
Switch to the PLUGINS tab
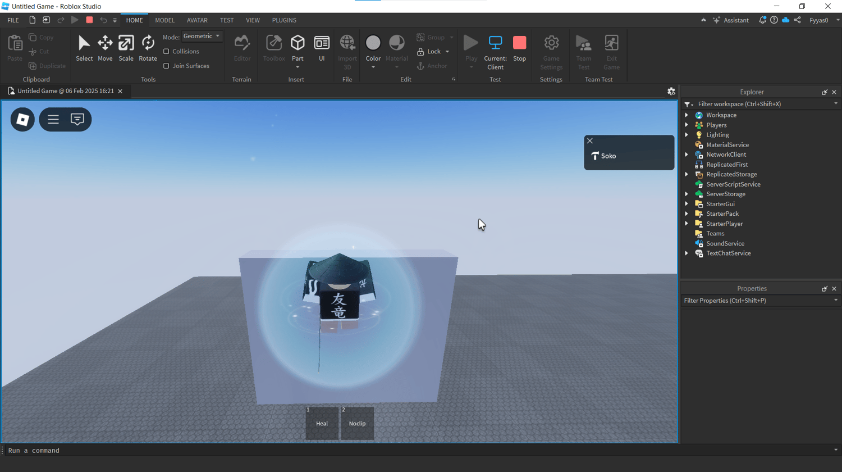tap(284, 20)
